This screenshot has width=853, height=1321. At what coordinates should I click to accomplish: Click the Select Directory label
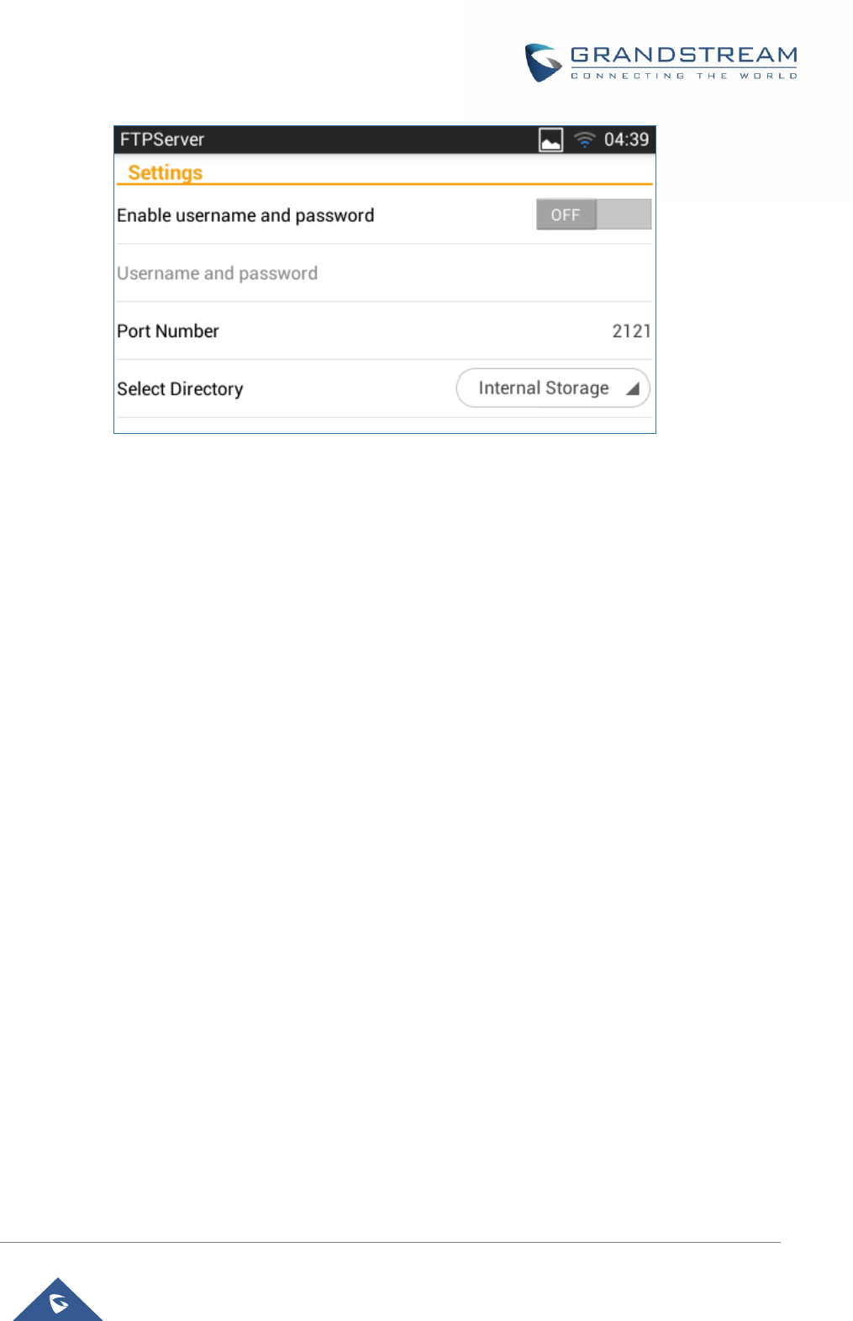tap(180, 389)
